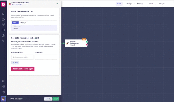Click the green success output dot

point(87,42)
